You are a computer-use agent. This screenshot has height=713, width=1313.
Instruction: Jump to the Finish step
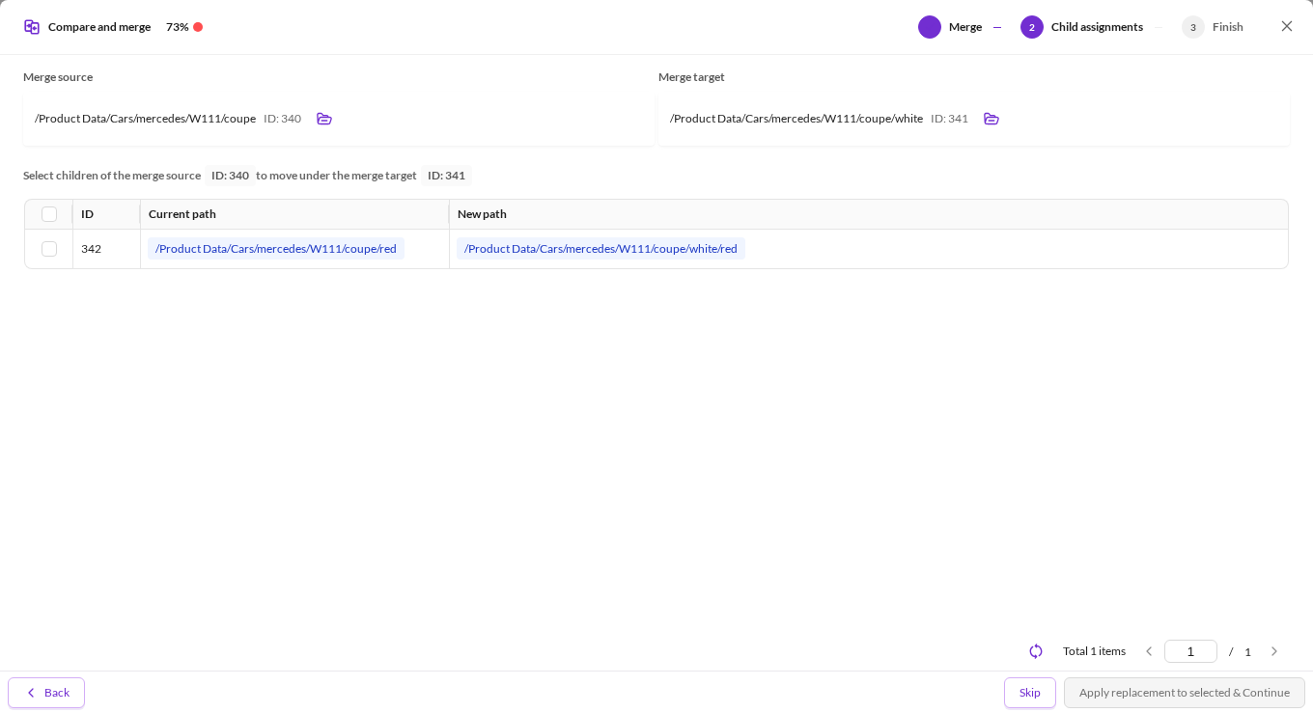pyautogui.click(x=1213, y=27)
